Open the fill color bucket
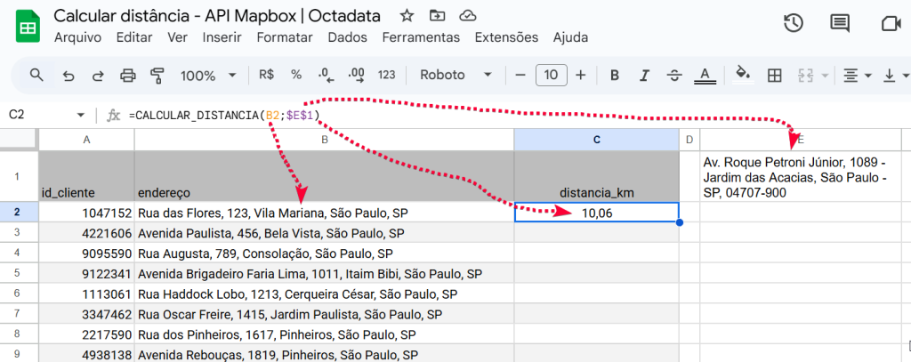The image size is (911, 362). 743,75
